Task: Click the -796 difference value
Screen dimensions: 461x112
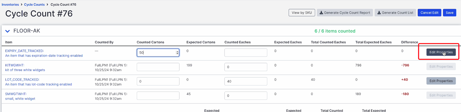Action: coord(405,65)
